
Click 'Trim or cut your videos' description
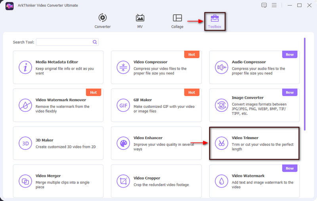263,147
